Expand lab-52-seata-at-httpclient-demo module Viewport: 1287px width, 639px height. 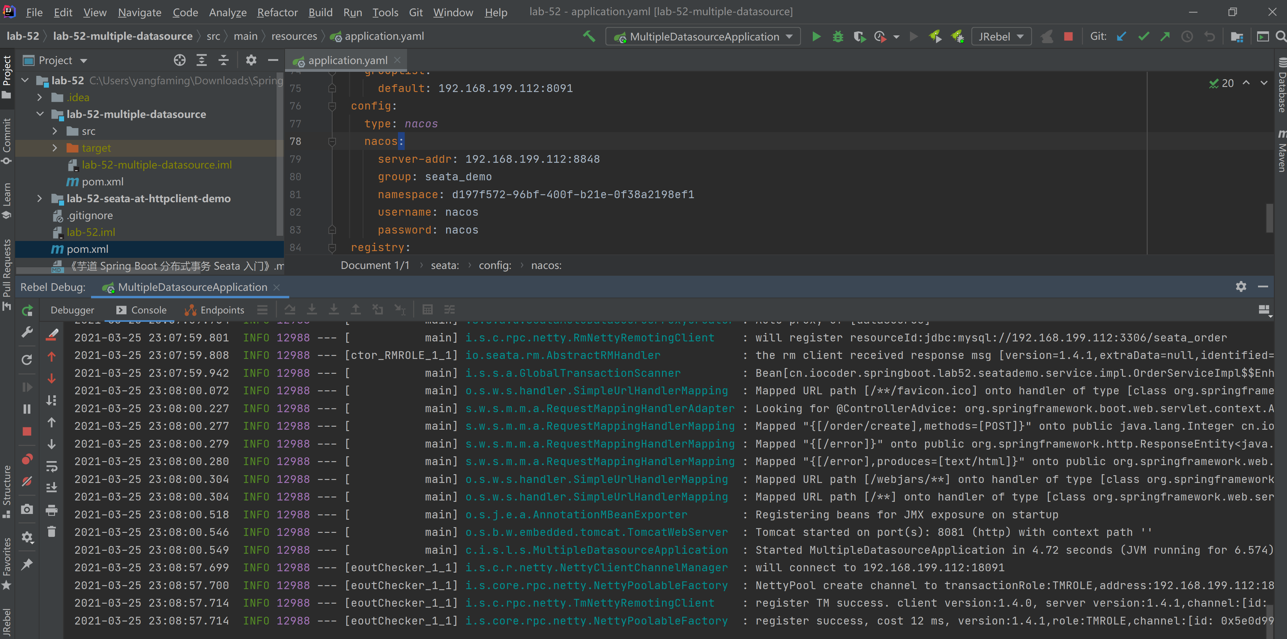pos(39,199)
